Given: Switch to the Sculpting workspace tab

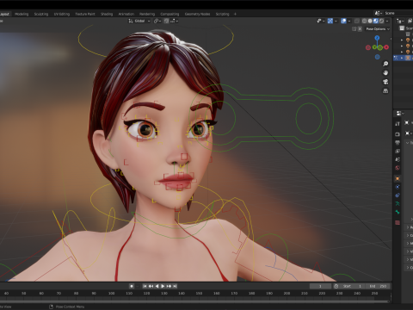Looking at the screenshot, I should [x=41, y=14].
